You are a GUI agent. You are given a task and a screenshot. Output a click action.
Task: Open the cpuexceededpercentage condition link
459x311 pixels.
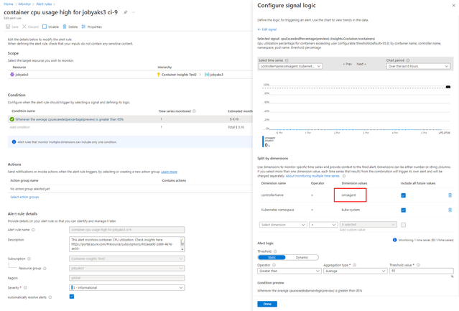point(70,119)
